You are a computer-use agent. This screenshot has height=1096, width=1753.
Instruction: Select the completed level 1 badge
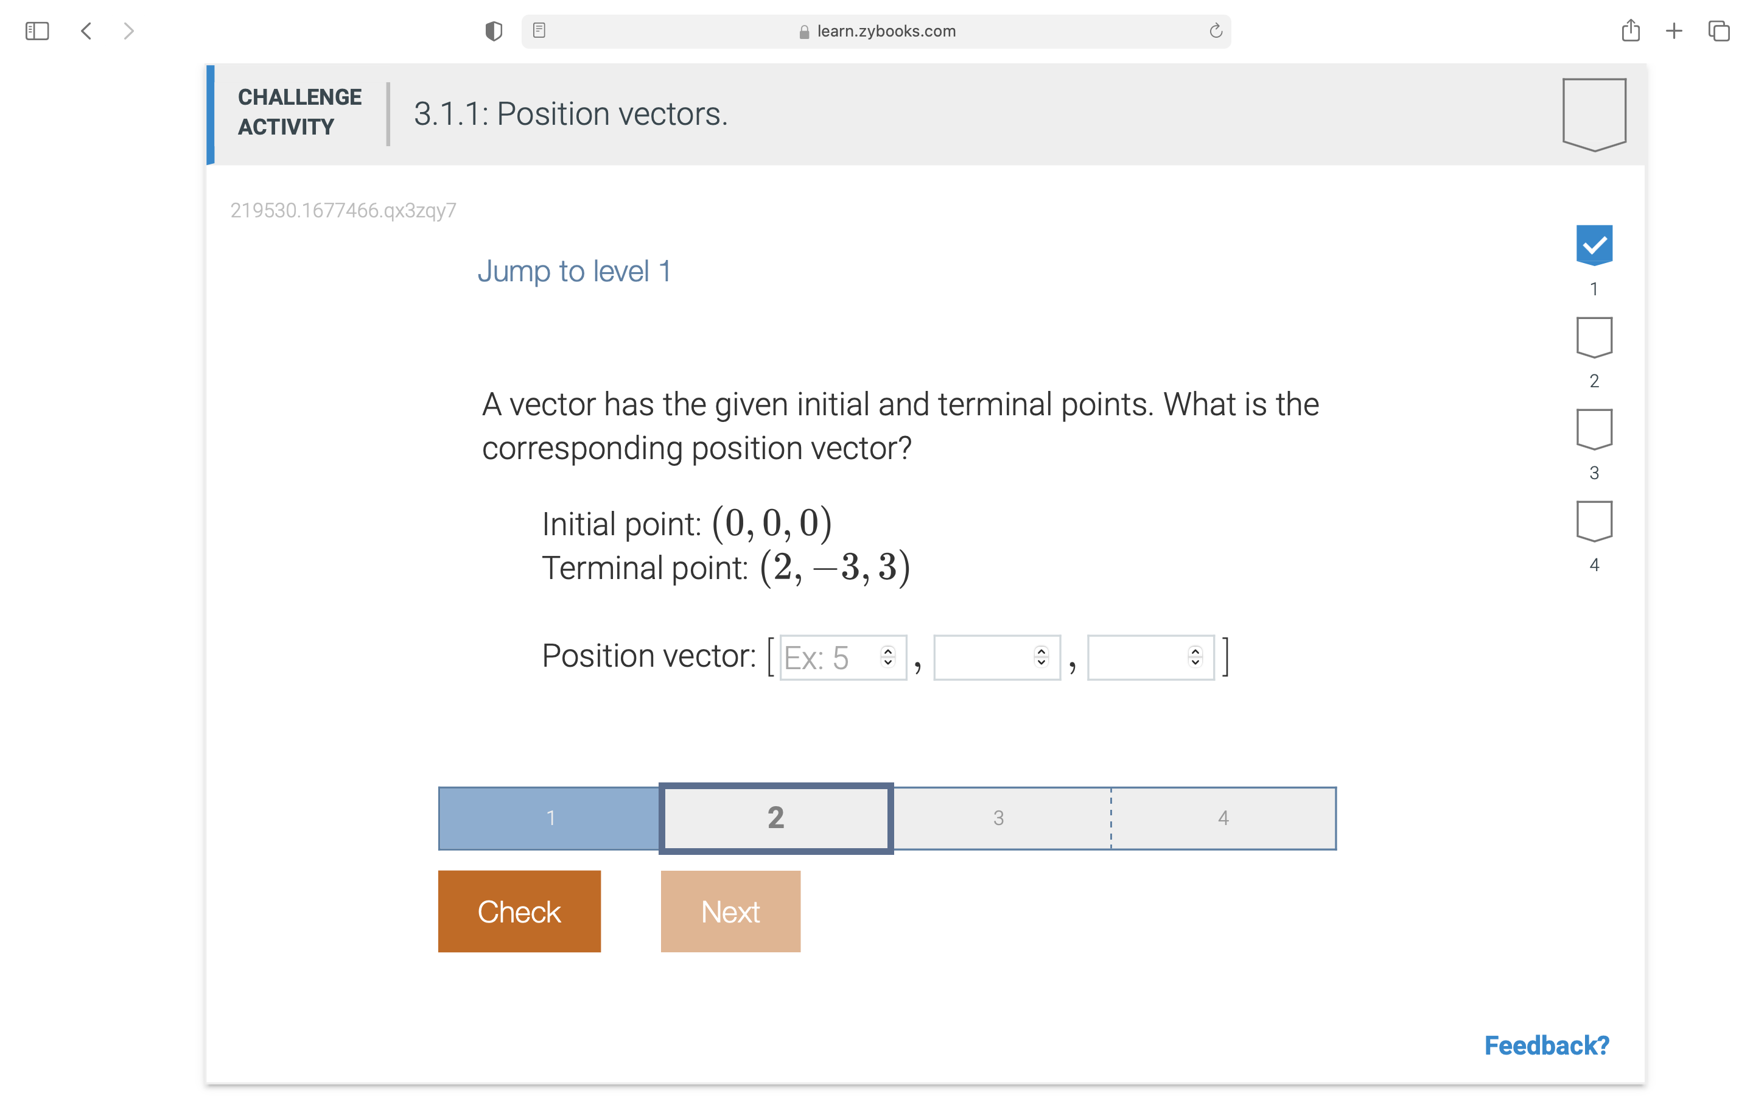tap(1594, 245)
